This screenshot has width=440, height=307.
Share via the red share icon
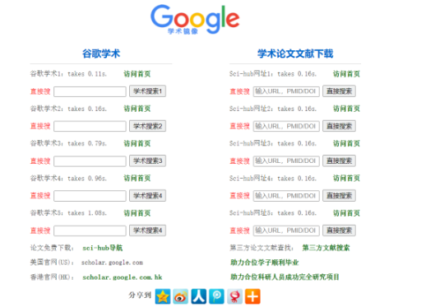coord(234,296)
